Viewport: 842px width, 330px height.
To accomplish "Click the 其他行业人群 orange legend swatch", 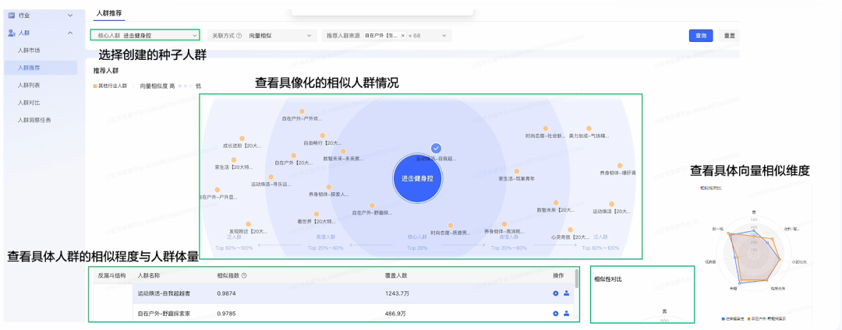I will click(x=96, y=86).
